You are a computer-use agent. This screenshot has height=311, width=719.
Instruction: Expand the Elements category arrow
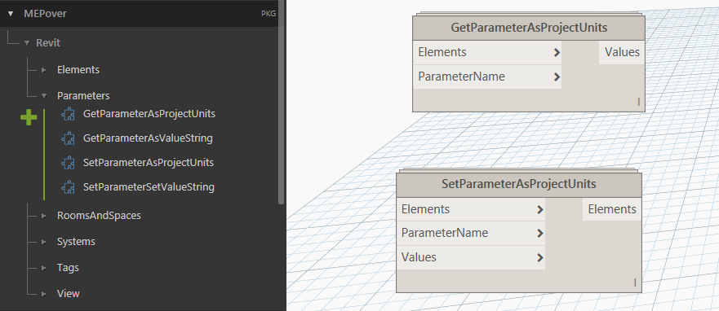(44, 70)
